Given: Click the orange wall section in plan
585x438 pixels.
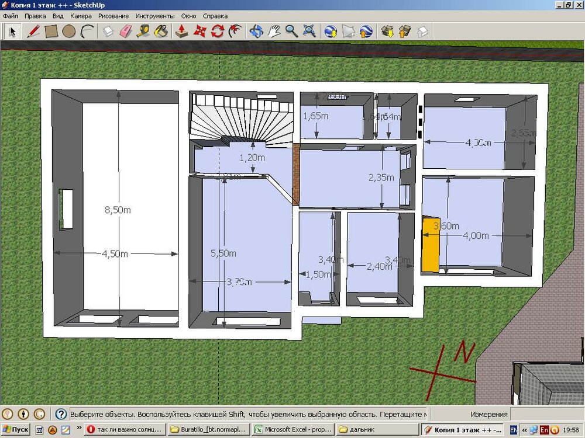Looking at the screenshot, I should [431, 244].
